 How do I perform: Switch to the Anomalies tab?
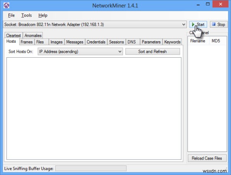click(x=33, y=35)
